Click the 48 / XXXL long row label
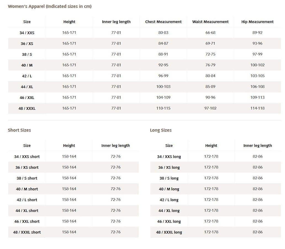The height and width of the screenshot is (249, 285). tap(169, 232)
